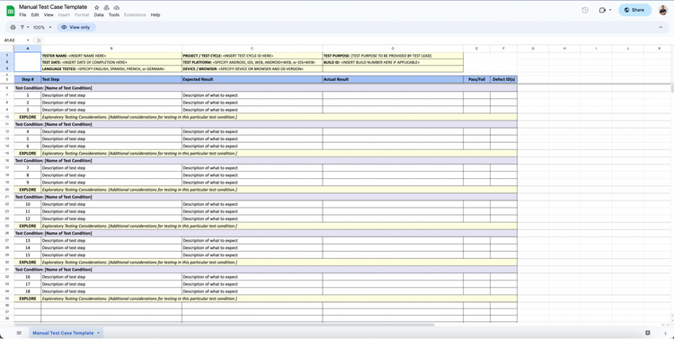
Task: Select column A header
Action: [28, 49]
